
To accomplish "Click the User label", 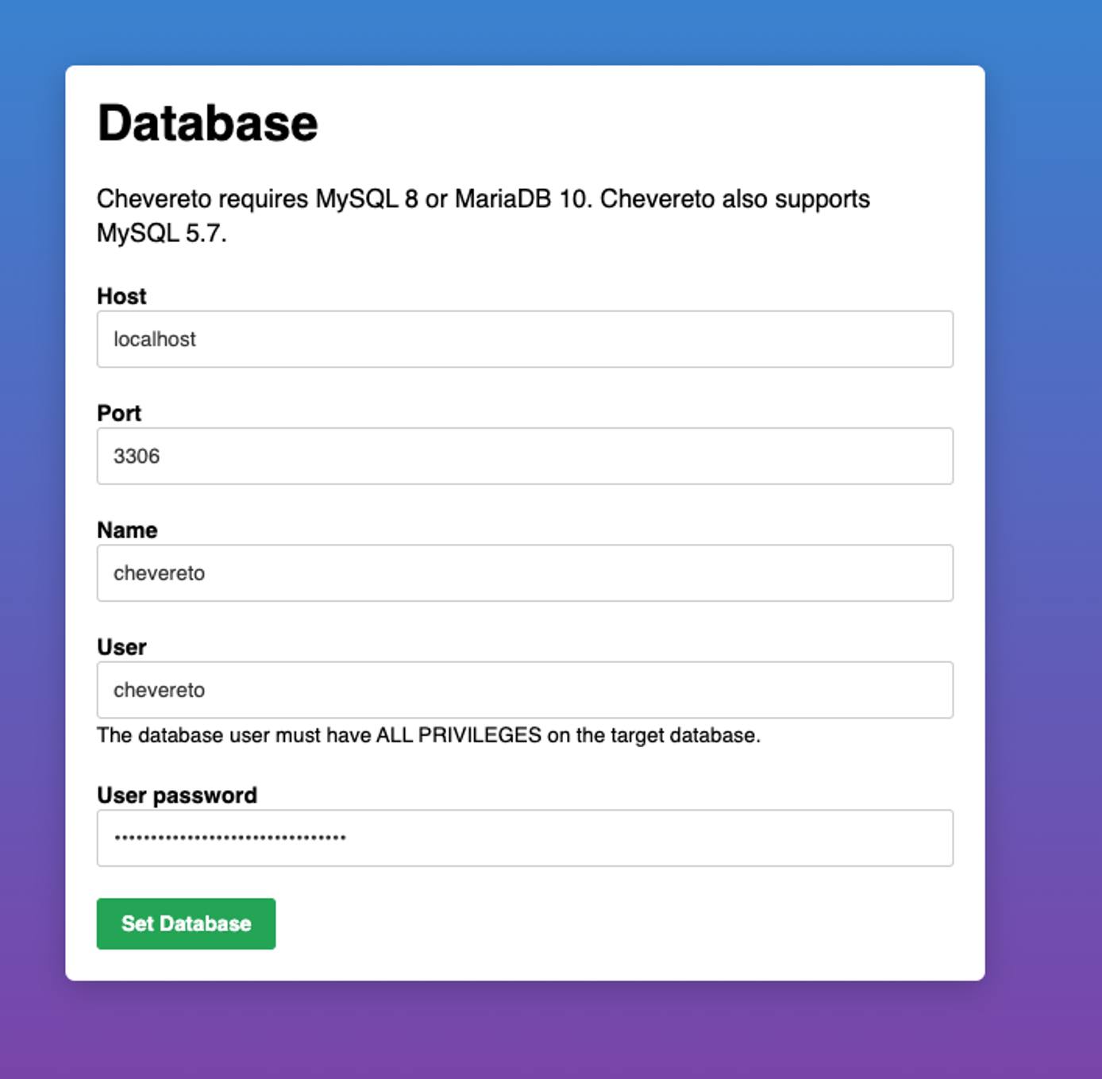I will 121,647.
